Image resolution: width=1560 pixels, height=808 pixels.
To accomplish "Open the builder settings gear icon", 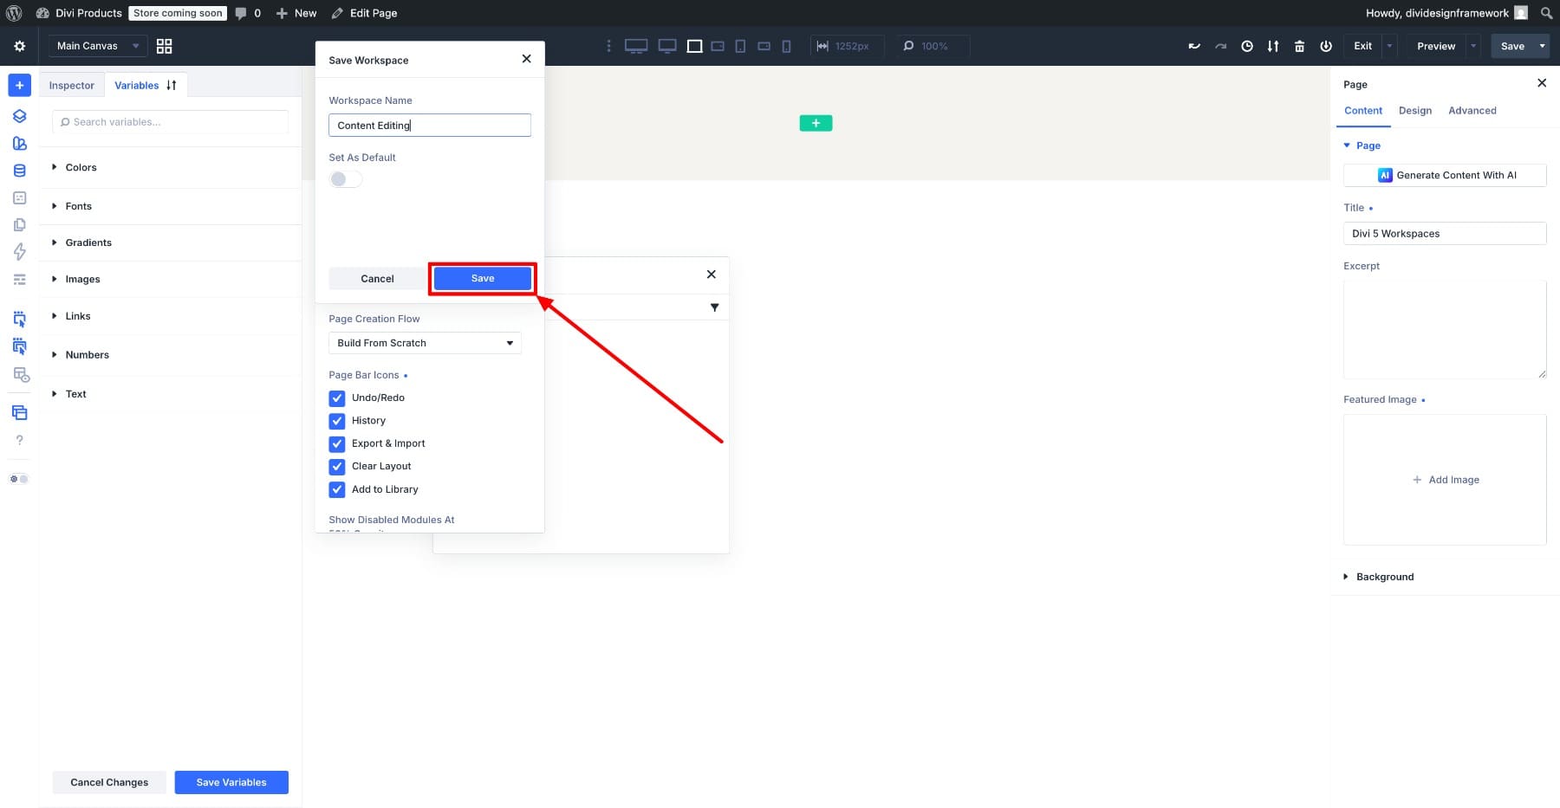I will tap(19, 46).
